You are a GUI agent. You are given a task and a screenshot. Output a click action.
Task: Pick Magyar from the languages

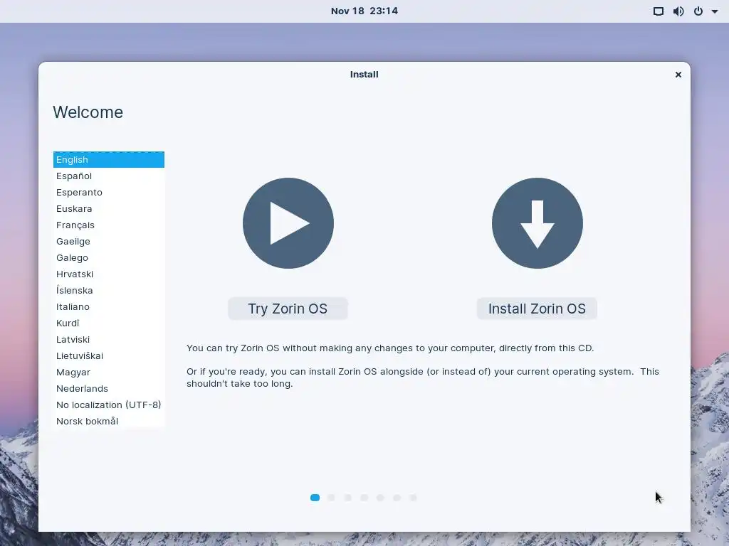coord(109,373)
